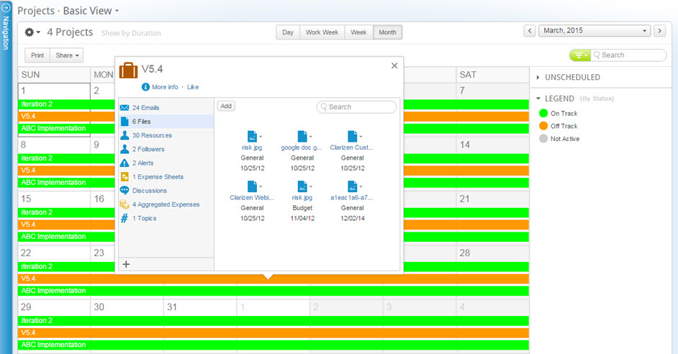Click Show by Duration link

tap(131, 33)
